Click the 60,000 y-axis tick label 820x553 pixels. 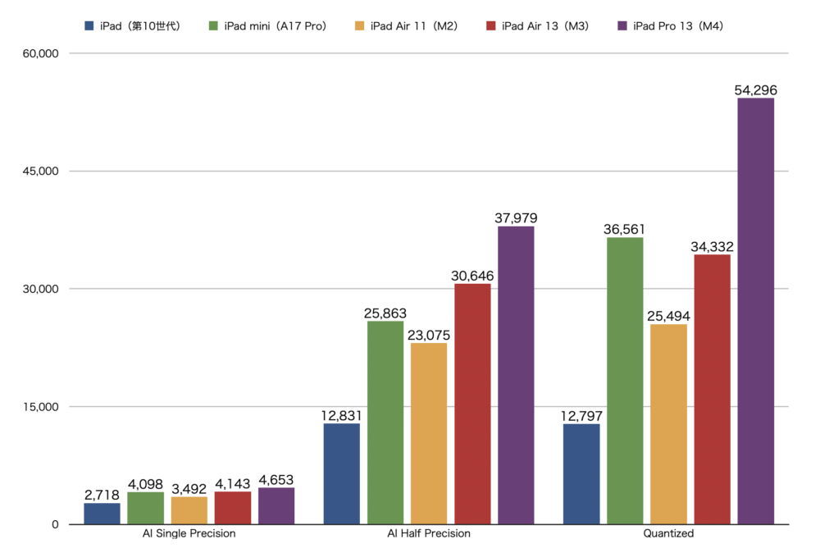coord(38,53)
